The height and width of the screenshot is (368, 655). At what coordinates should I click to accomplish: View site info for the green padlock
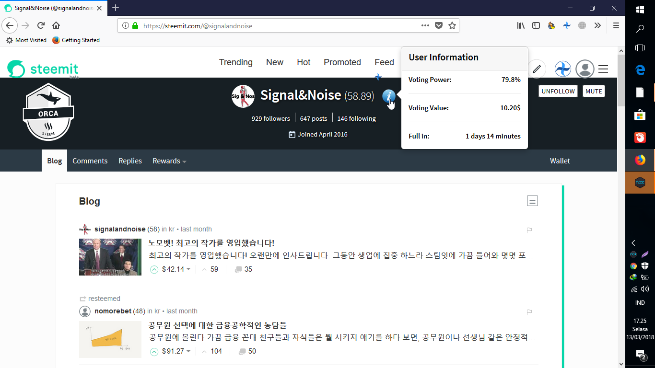click(135, 26)
